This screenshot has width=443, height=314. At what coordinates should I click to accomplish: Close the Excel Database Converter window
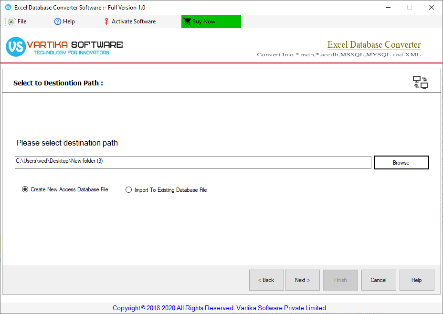point(432,7)
